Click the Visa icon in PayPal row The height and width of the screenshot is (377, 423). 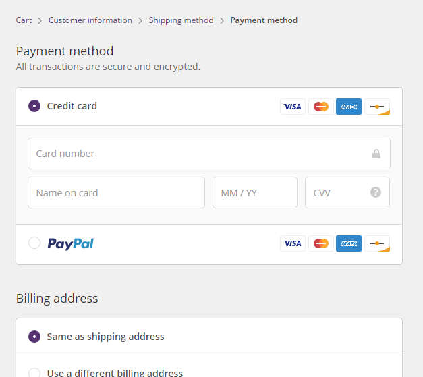(292, 243)
